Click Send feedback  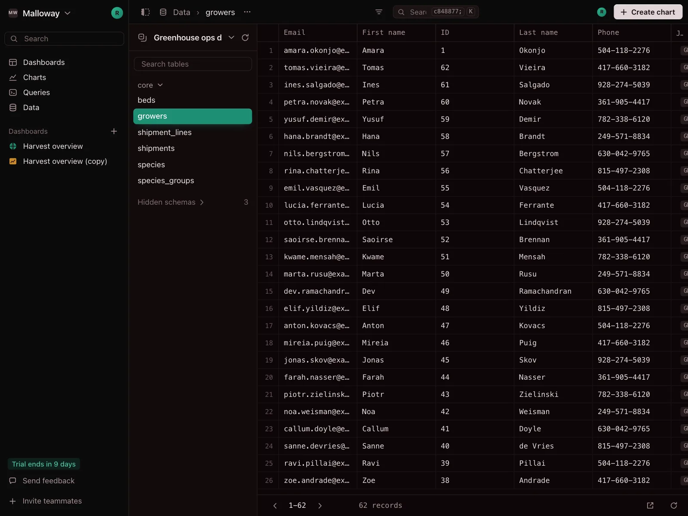(42, 481)
